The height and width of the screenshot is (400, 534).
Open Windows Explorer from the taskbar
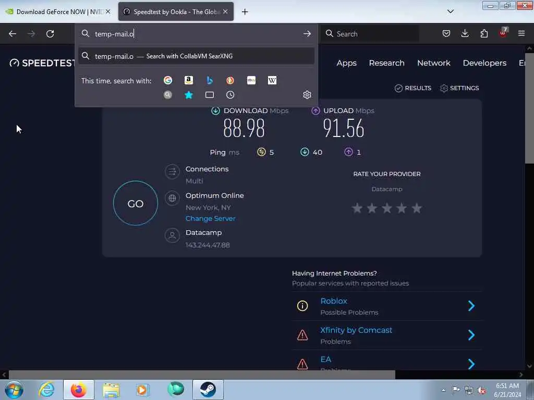111,390
